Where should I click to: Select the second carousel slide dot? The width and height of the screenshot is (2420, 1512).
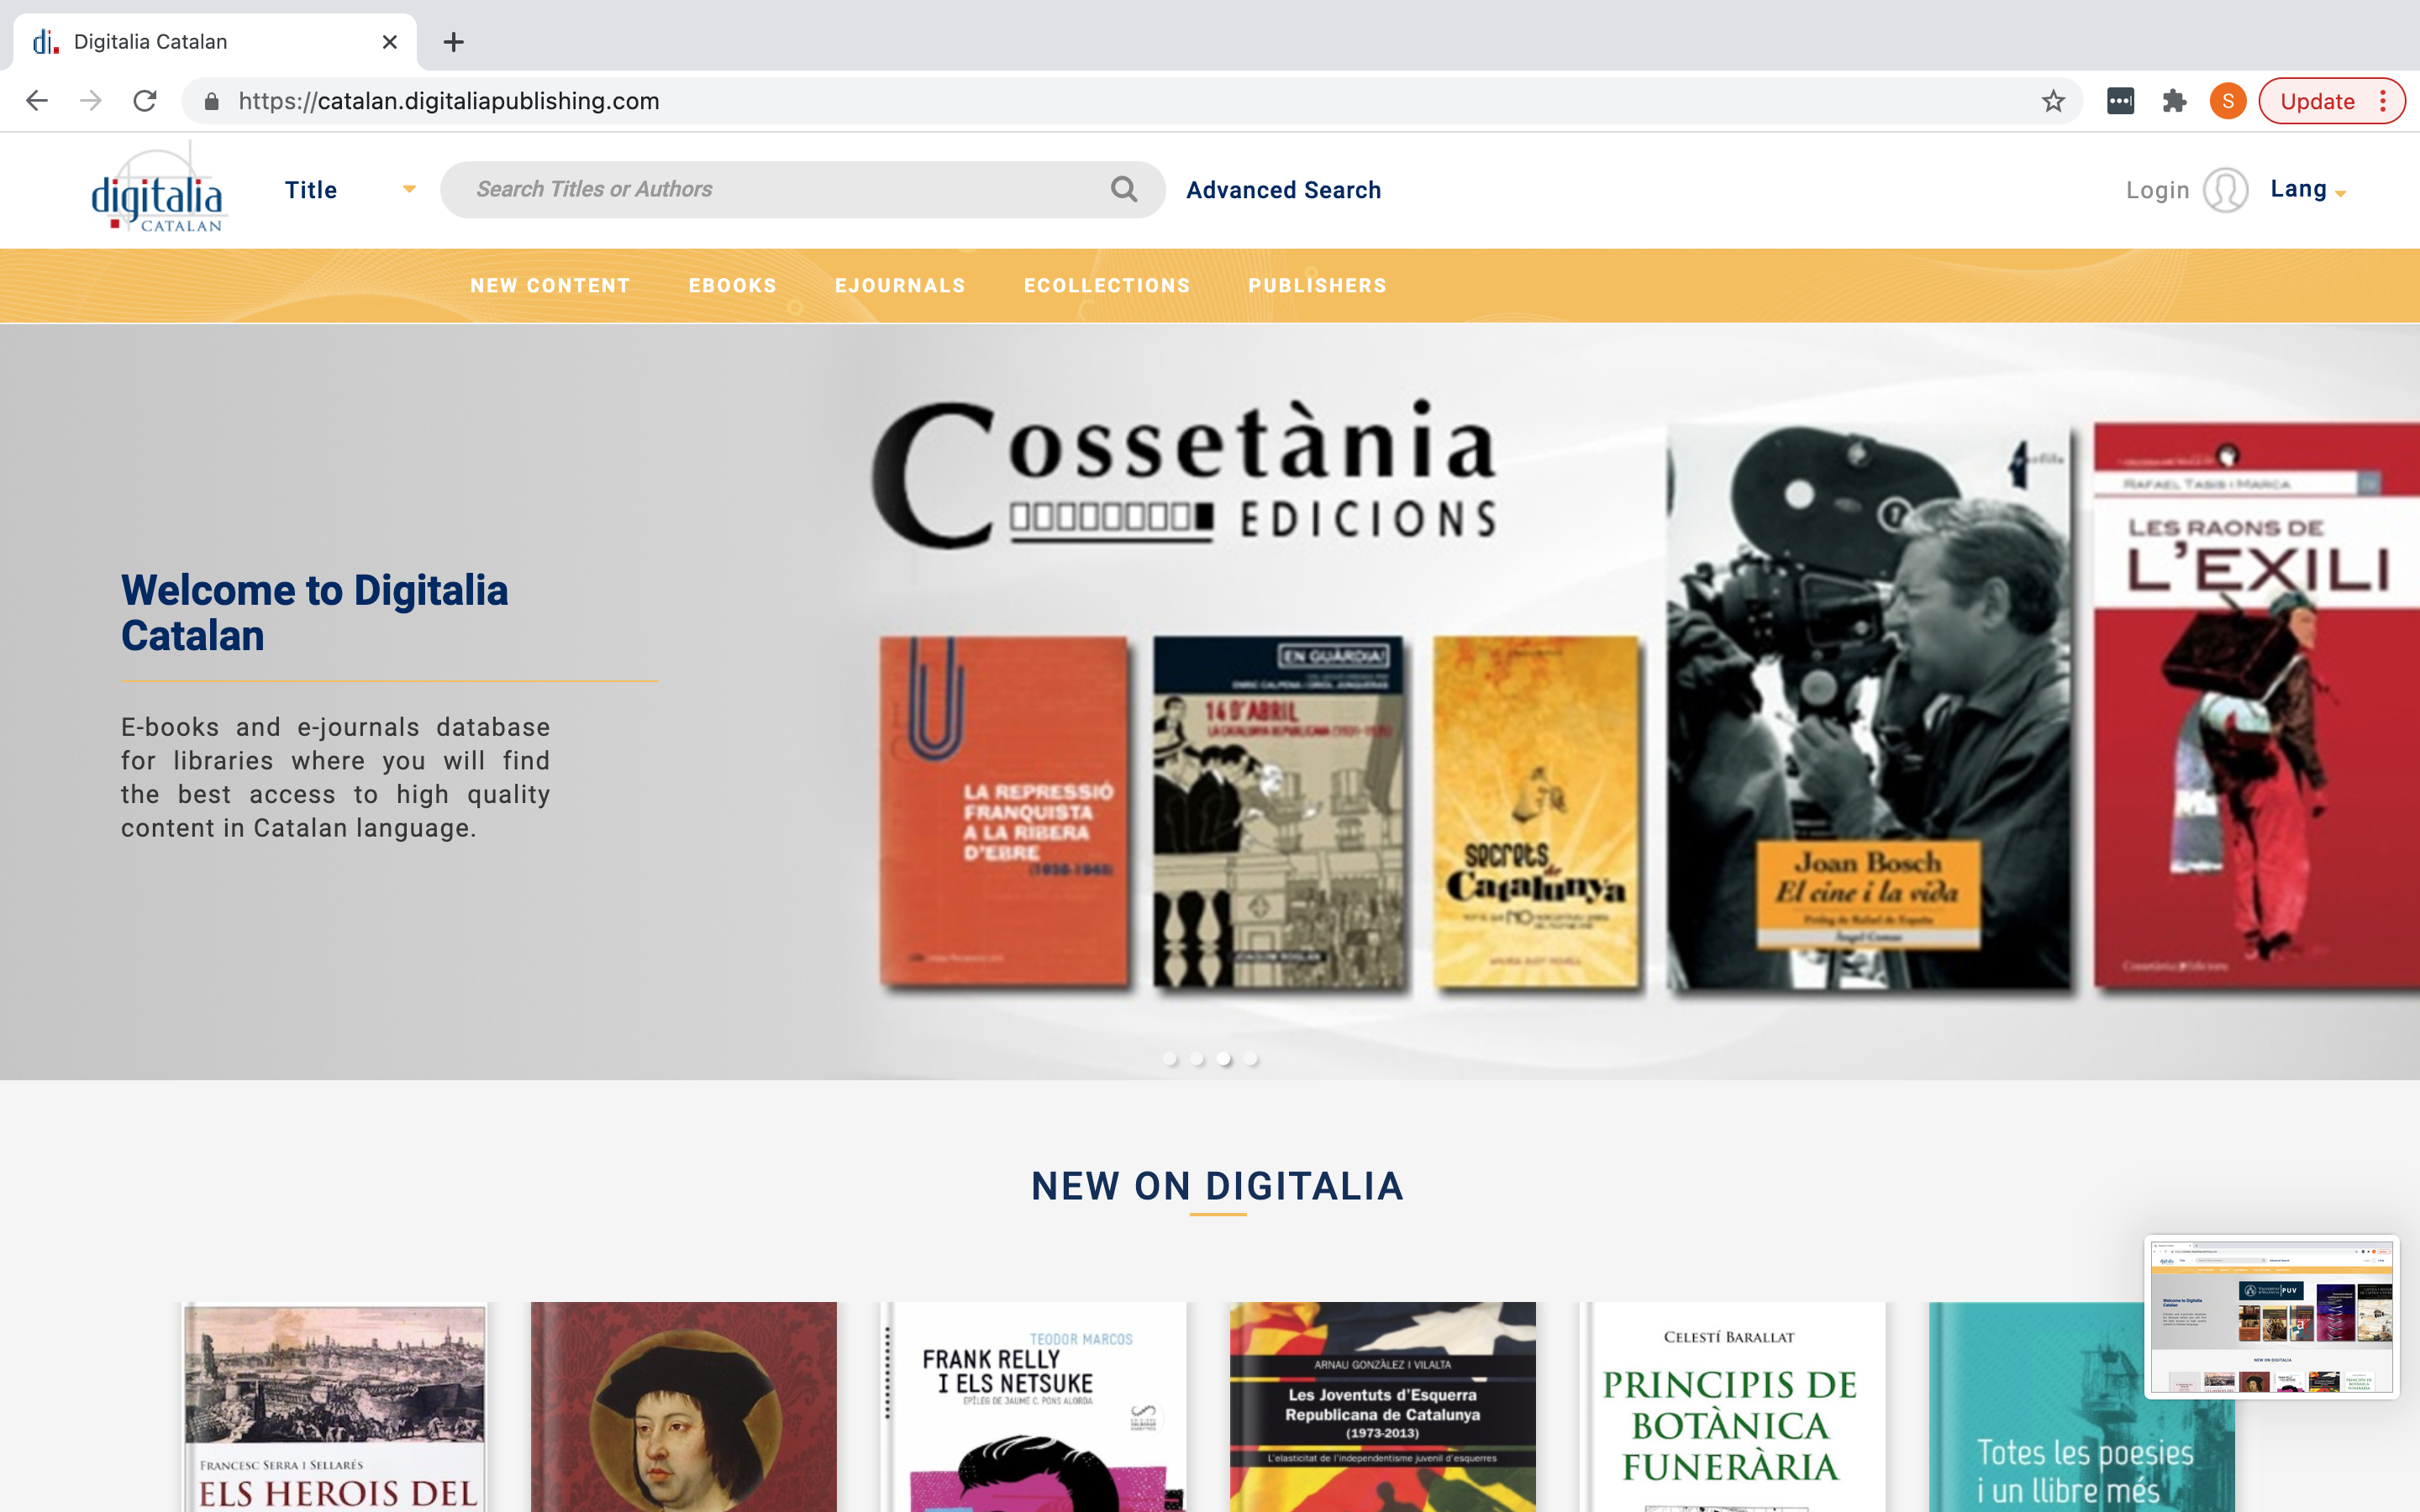click(1197, 1058)
